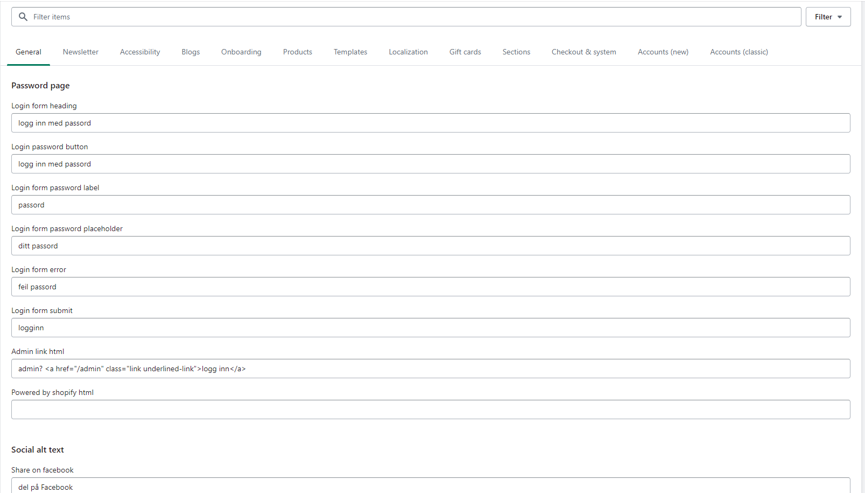Switch to the Newsletter tab
This screenshot has width=865, height=493.
point(81,52)
